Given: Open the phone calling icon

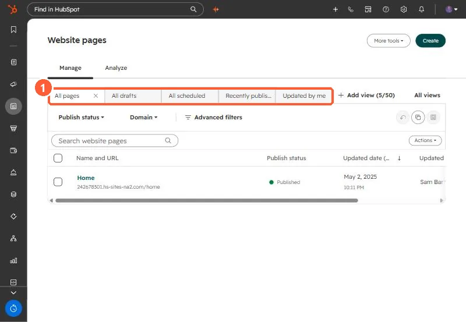Looking at the screenshot, I should (x=351, y=9).
